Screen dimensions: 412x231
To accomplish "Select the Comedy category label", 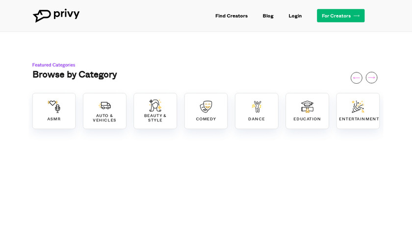I will pyautogui.click(x=206, y=119).
